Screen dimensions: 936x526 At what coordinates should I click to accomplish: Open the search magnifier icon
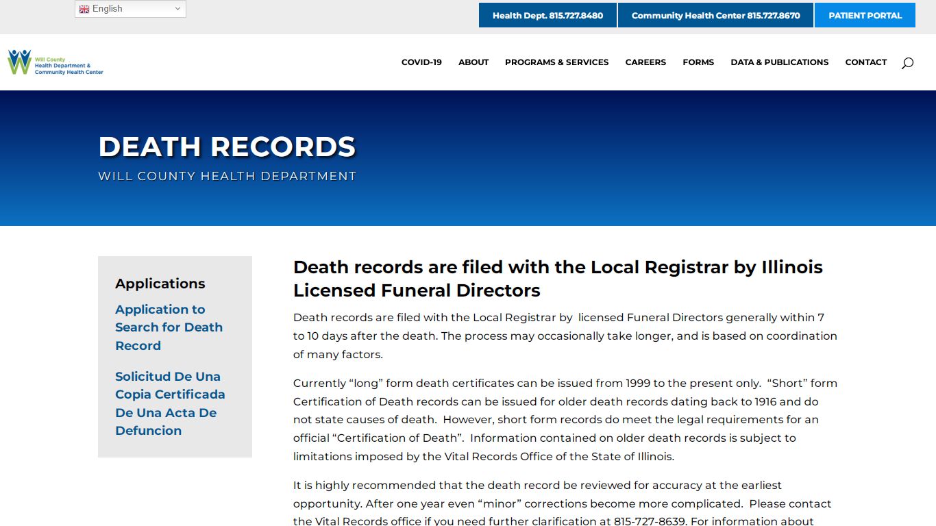[x=907, y=63]
